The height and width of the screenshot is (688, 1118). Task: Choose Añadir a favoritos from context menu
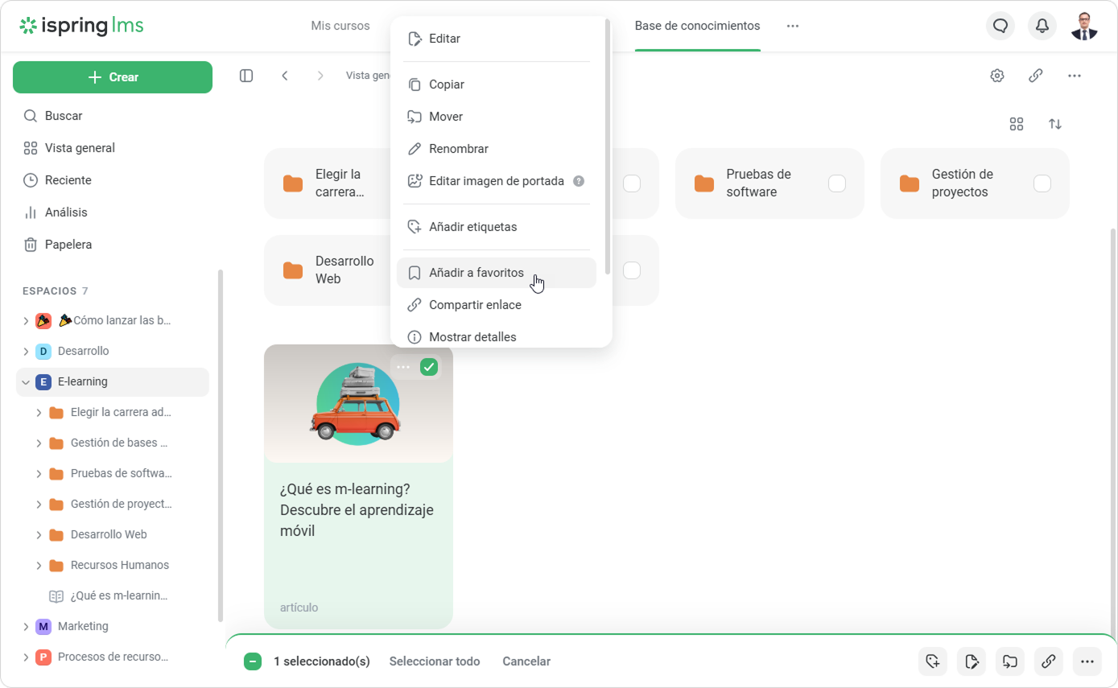(x=476, y=273)
